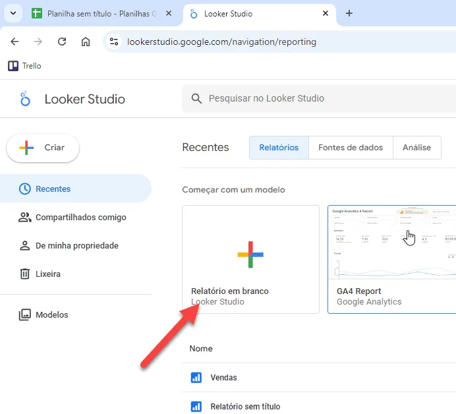Click the Planilhas green favicon on first tab

37,13
